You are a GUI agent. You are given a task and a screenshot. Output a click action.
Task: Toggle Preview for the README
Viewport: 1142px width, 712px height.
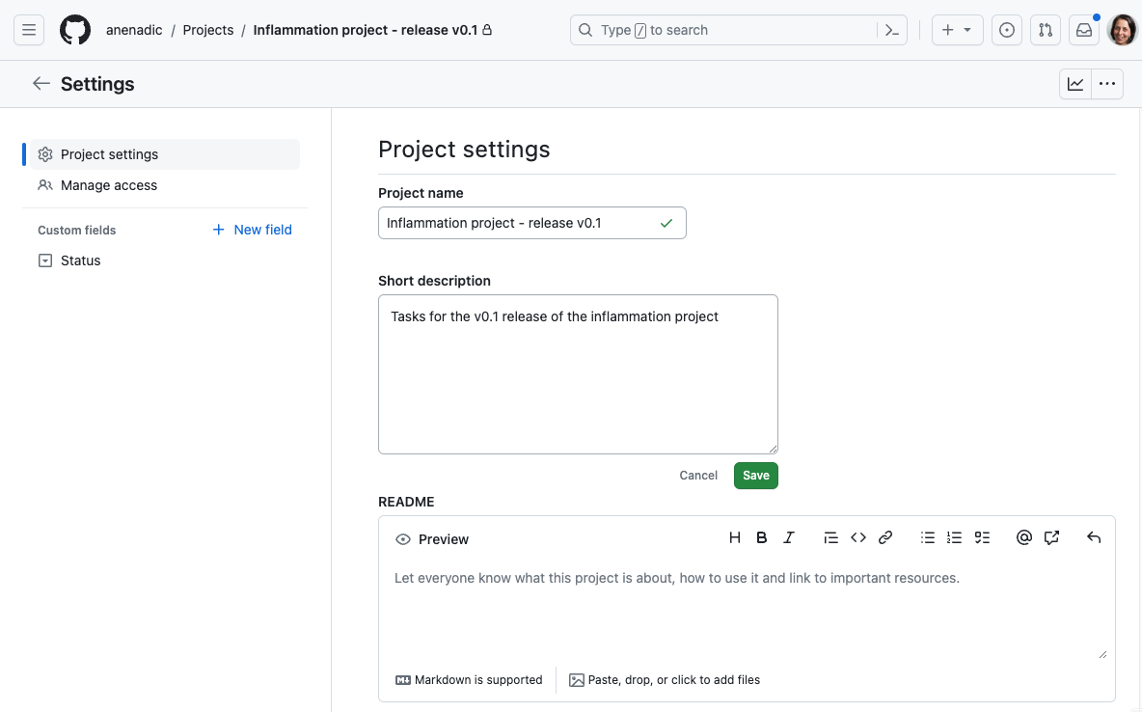431,538
